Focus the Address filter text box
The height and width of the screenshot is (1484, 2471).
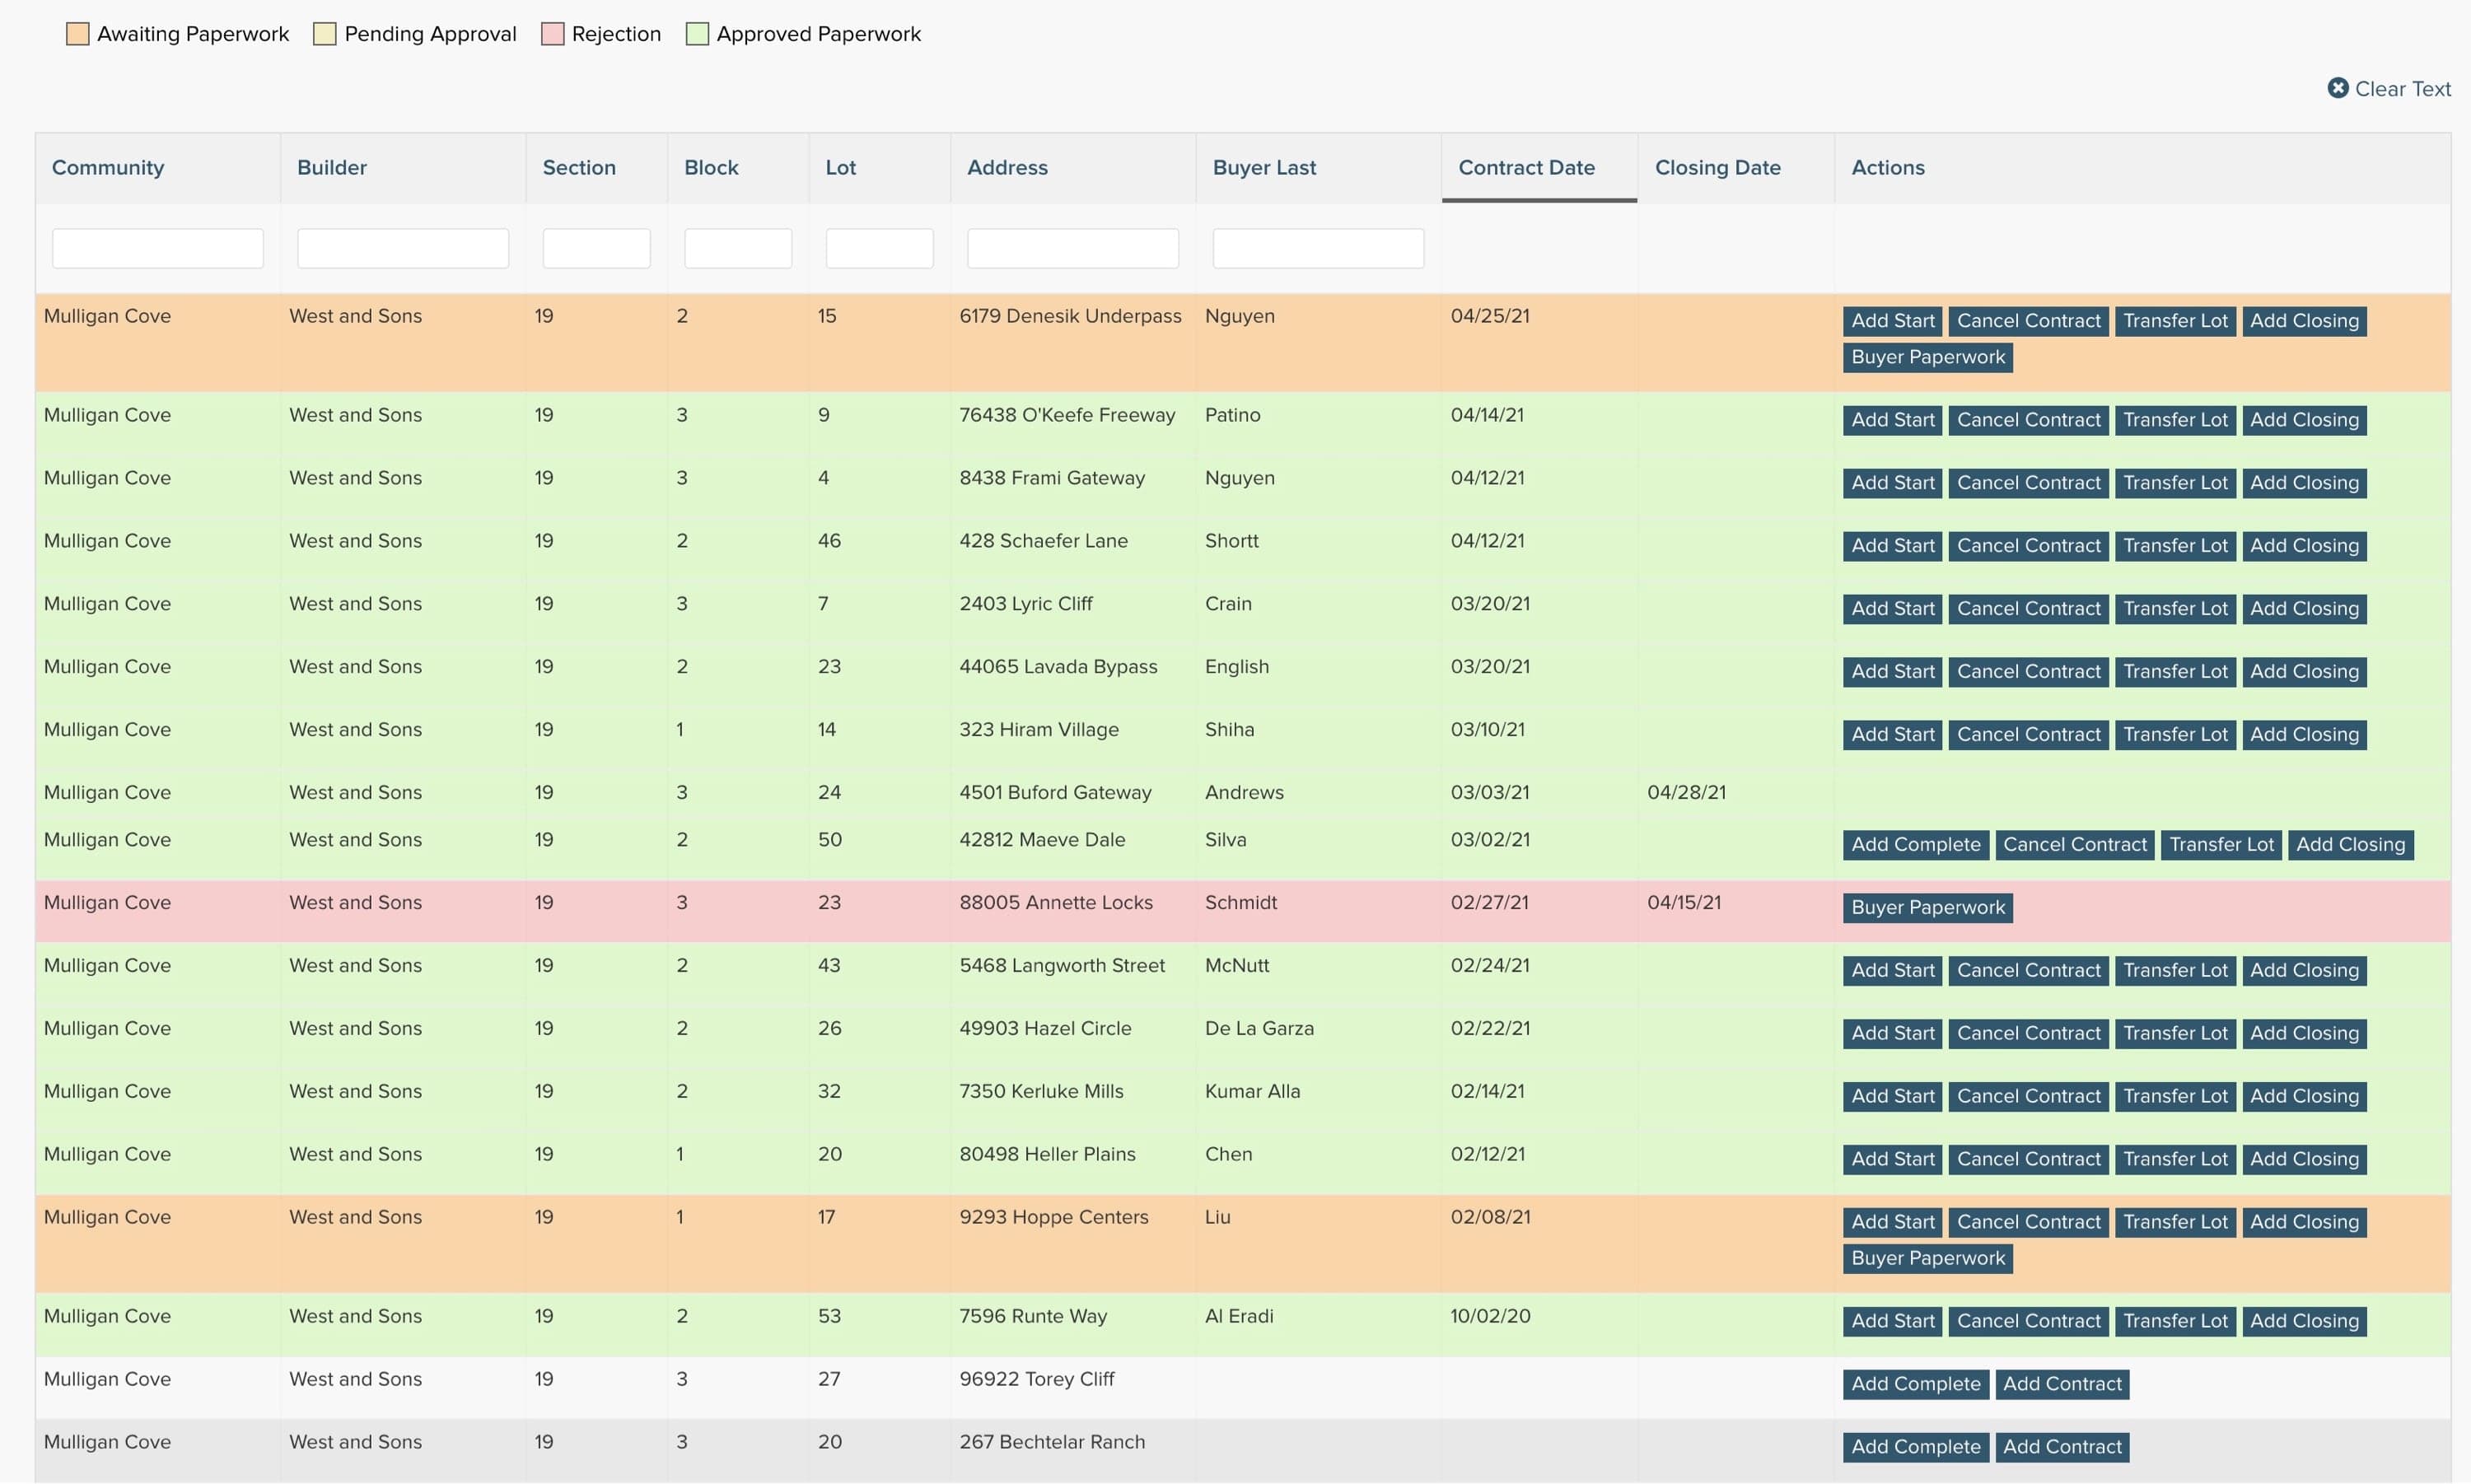coord(1072,248)
